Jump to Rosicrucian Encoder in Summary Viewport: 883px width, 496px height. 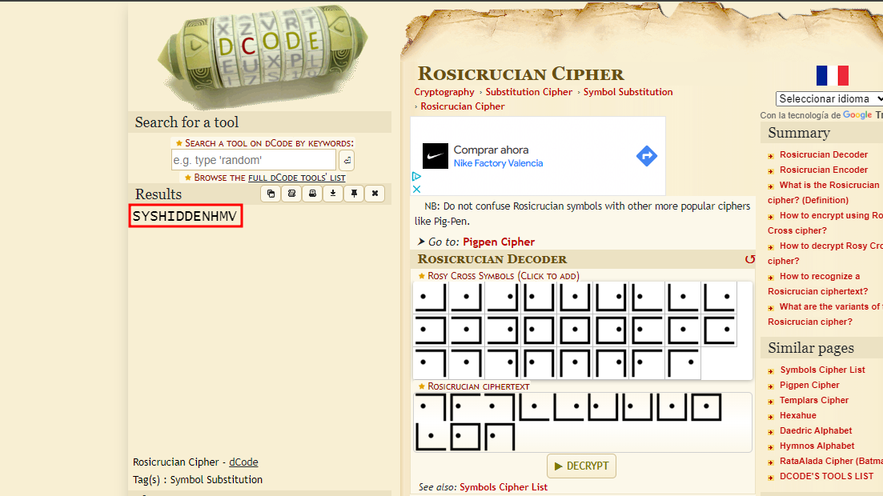pyautogui.click(x=823, y=170)
